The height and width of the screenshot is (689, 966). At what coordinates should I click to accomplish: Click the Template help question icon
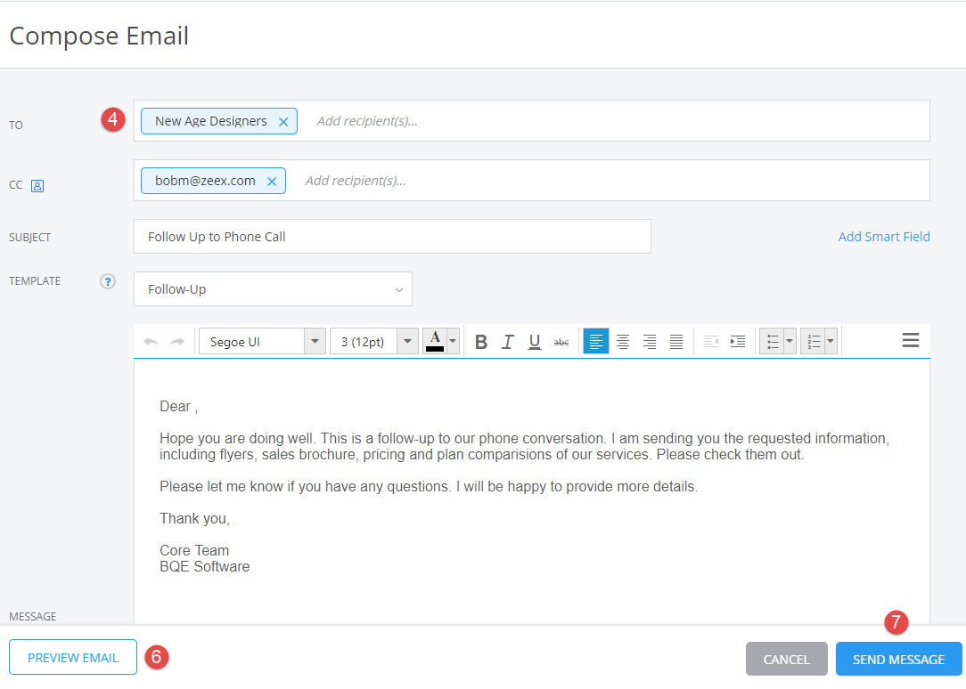[108, 282]
